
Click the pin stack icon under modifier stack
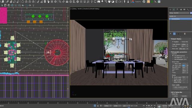click(x=171, y=34)
